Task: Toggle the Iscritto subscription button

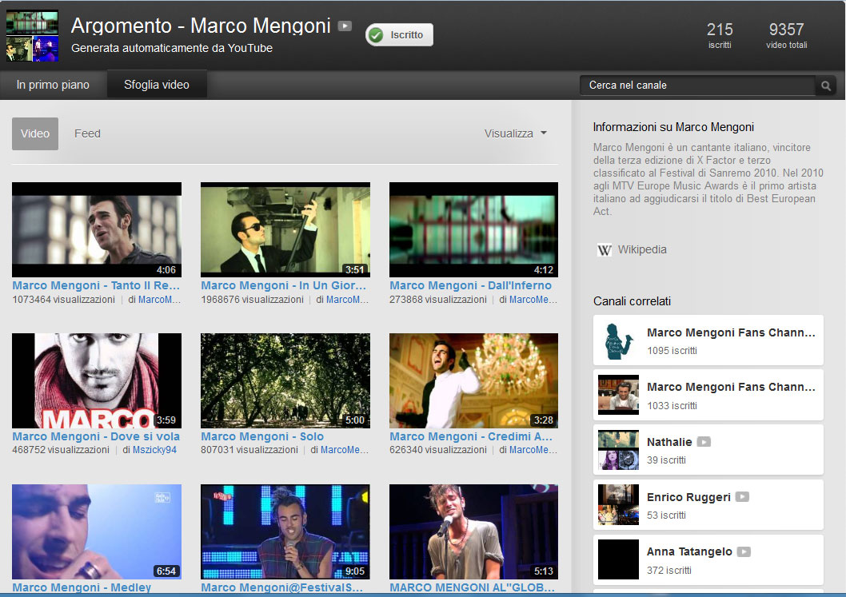Action: [399, 35]
